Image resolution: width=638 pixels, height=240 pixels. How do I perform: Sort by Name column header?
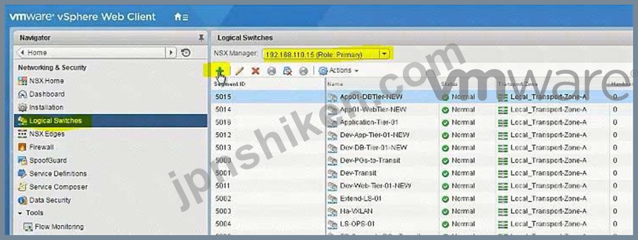pos(382,83)
